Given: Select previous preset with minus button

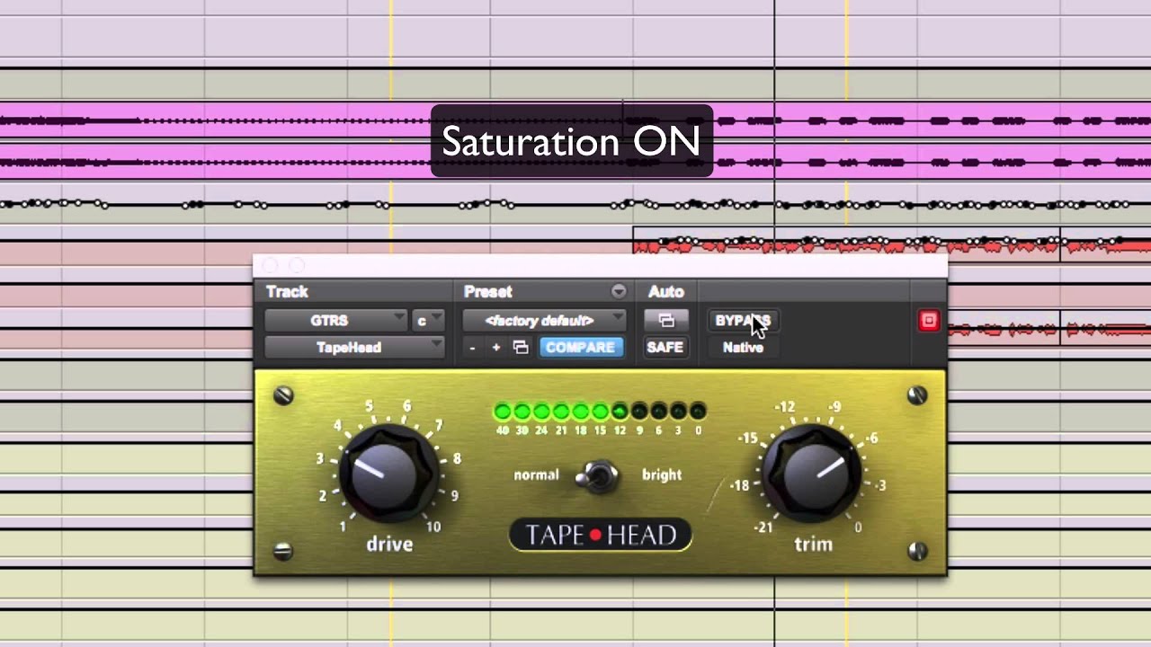Looking at the screenshot, I should pyautogui.click(x=472, y=348).
